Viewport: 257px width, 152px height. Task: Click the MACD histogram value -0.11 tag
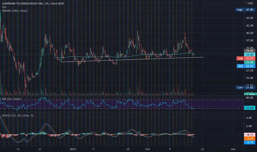click(250, 135)
